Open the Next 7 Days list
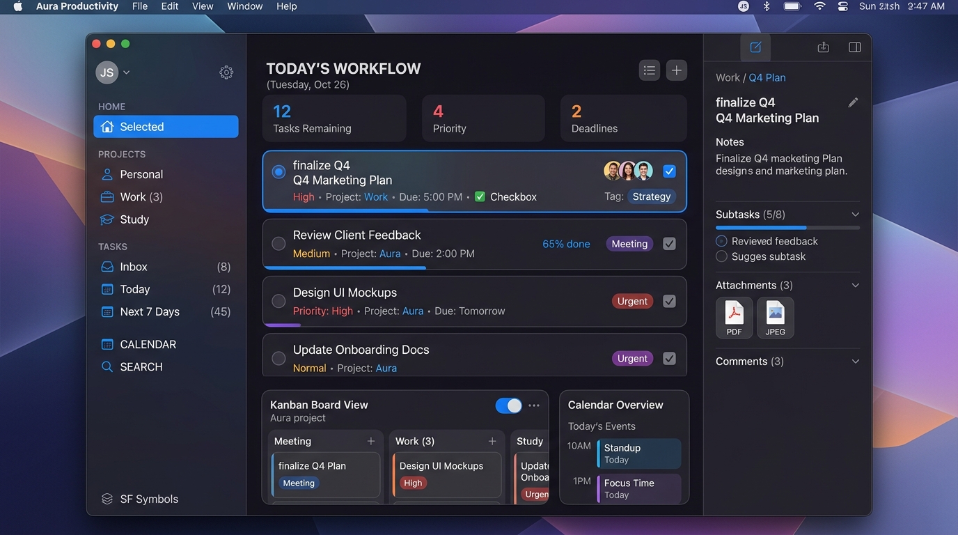The width and height of the screenshot is (958, 535). [x=166, y=311]
